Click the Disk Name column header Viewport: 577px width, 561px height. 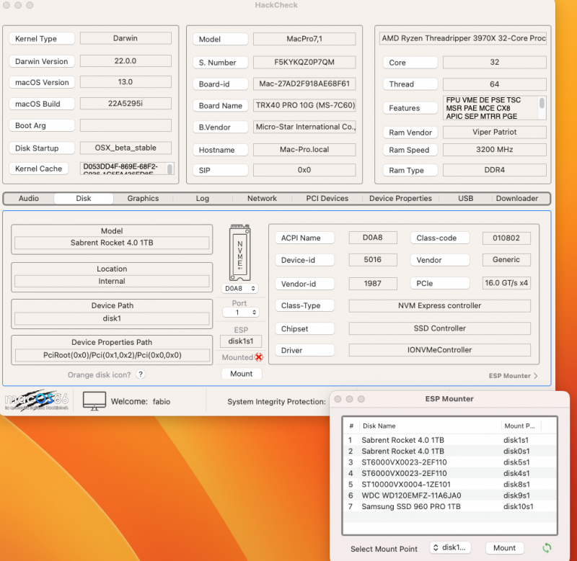point(379,426)
